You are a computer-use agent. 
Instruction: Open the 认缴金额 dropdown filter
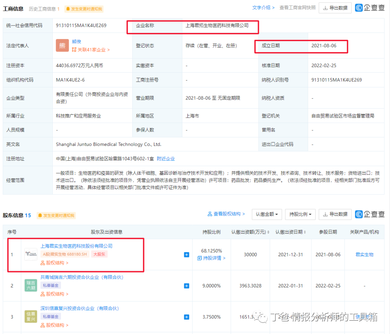(x=266, y=214)
